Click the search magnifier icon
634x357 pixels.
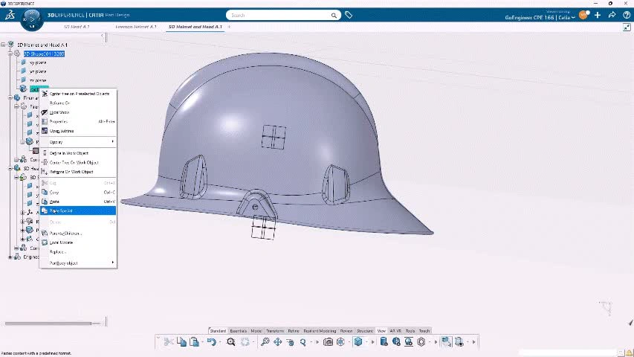[x=334, y=16]
